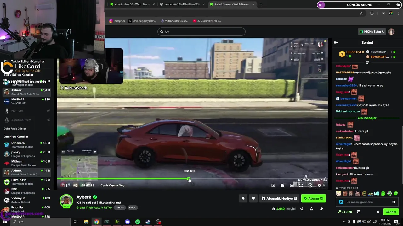Bookmark this page star icon
This screenshot has width=403, height=226.
pos(361,13)
